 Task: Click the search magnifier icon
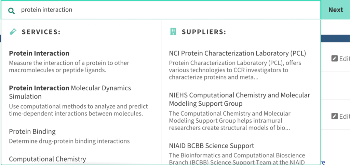tap(12, 10)
